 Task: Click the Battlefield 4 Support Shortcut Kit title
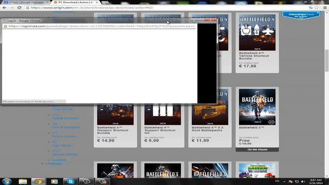pos(160,130)
